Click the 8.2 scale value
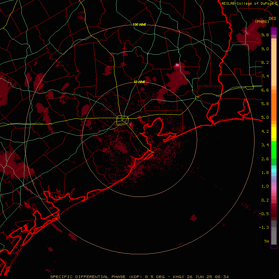 265,62
